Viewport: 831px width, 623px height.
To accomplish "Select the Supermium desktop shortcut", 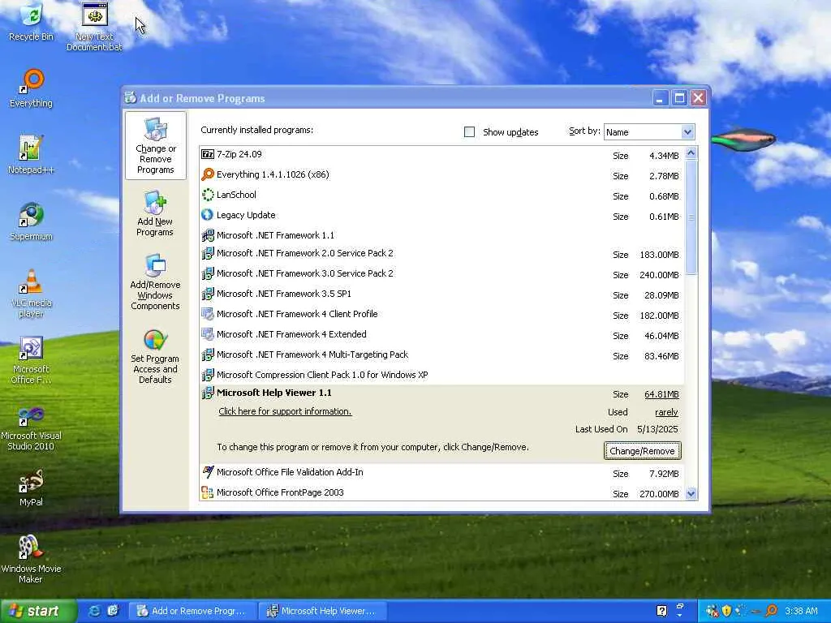I will pos(32,221).
